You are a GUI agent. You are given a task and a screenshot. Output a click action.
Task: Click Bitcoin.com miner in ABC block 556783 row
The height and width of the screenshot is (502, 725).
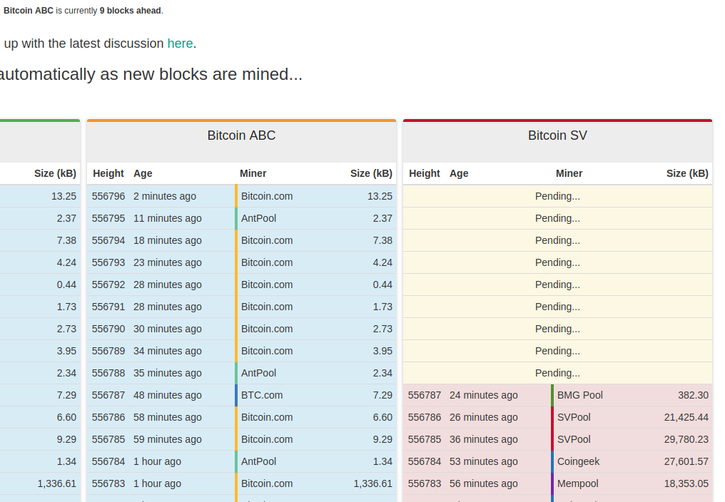tap(267, 483)
